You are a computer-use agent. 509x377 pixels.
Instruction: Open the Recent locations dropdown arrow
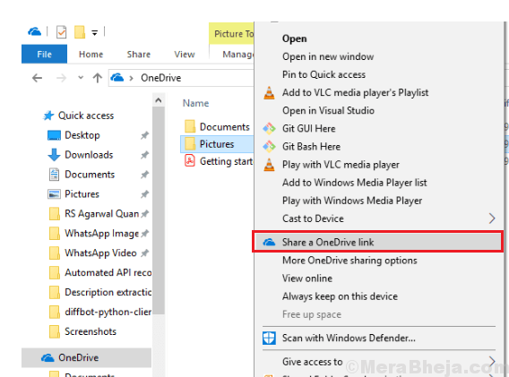pyautogui.click(x=81, y=78)
